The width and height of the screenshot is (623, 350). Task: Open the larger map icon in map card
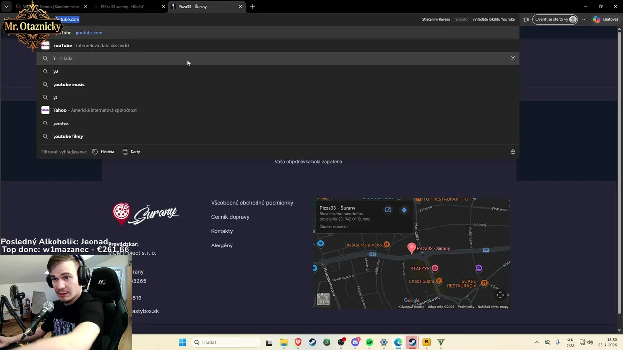pos(388,210)
